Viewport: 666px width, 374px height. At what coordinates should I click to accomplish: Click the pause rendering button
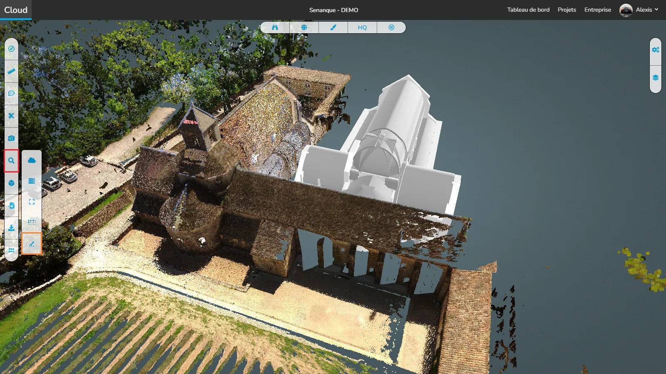[x=391, y=27]
